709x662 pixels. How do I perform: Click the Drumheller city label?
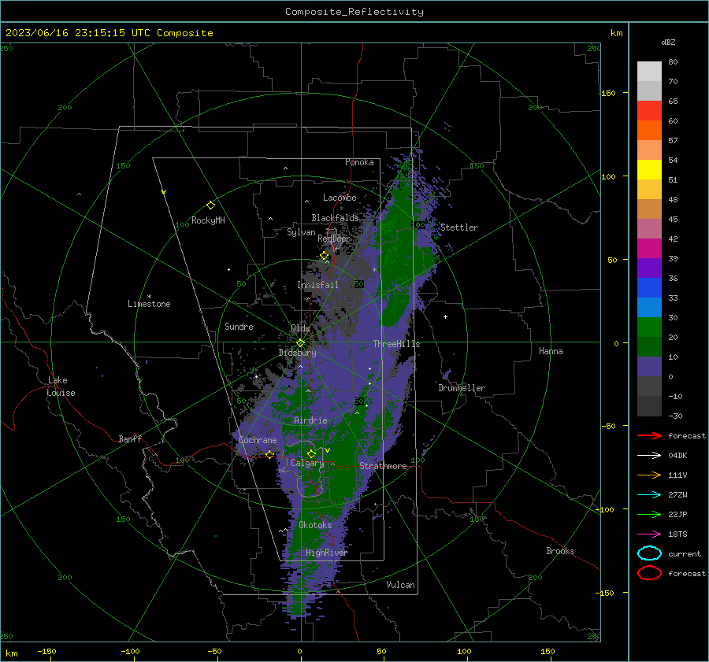[x=462, y=388]
